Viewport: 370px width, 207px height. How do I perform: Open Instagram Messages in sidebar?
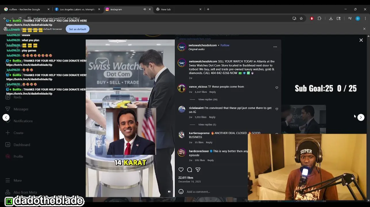[17, 109]
